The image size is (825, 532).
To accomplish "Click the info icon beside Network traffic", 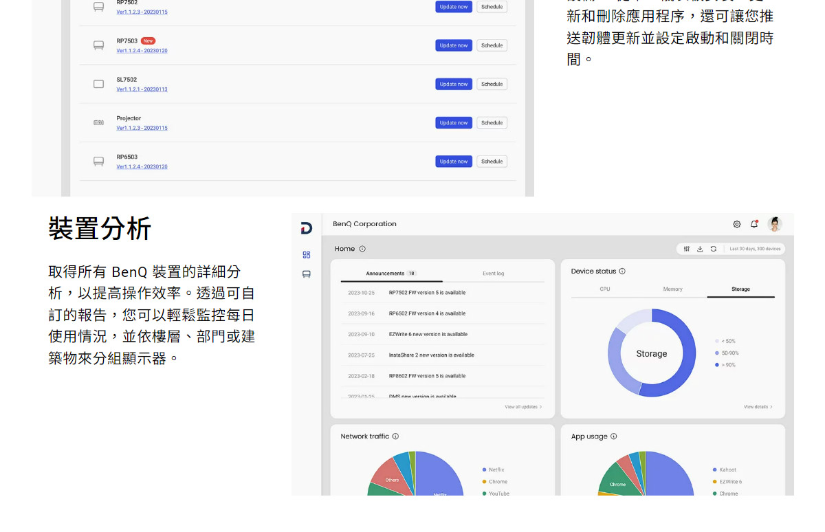I will pyautogui.click(x=395, y=436).
